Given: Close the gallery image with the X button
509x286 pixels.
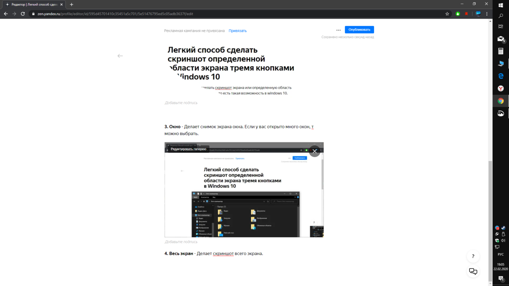Looking at the screenshot, I should [x=314, y=151].
